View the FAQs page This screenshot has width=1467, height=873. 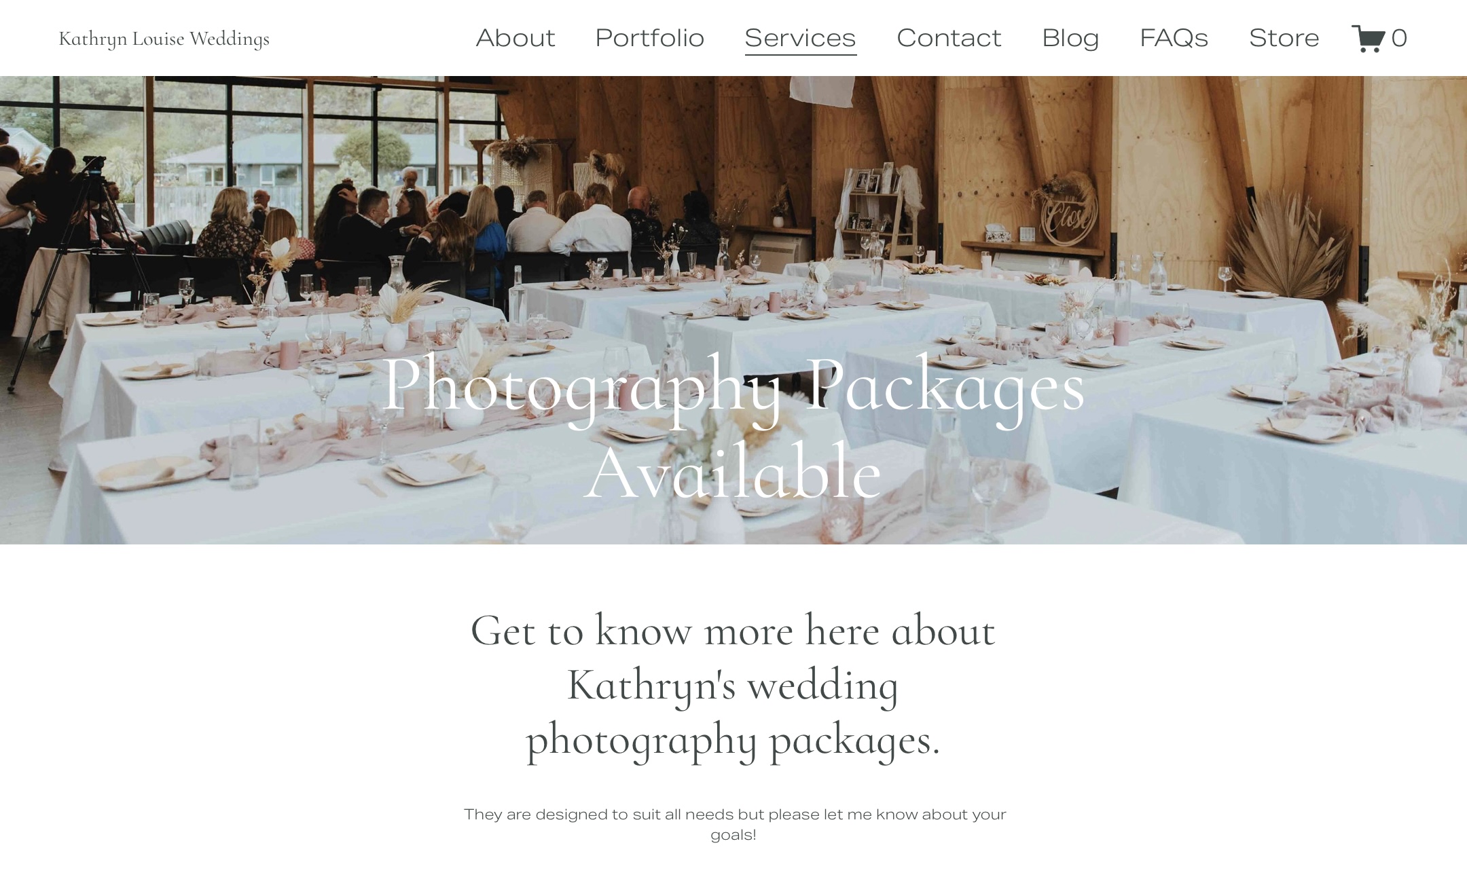click(x=1174, y=38)
